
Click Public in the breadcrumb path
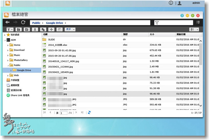[x=36, y=23]
